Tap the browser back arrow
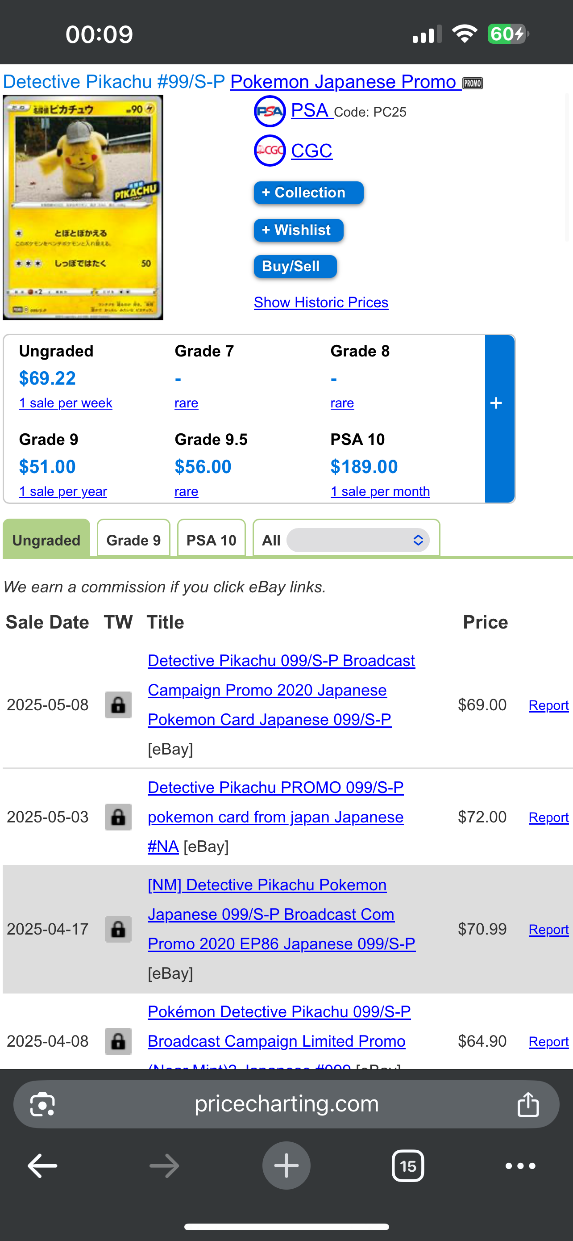573x1241 pixels. coord(42,1166)
